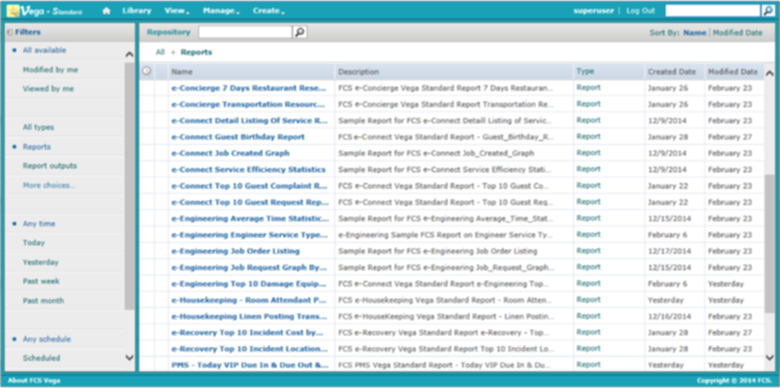Focus the top global search field
Viewport: 780px width, 388px height.
[713, 11]
